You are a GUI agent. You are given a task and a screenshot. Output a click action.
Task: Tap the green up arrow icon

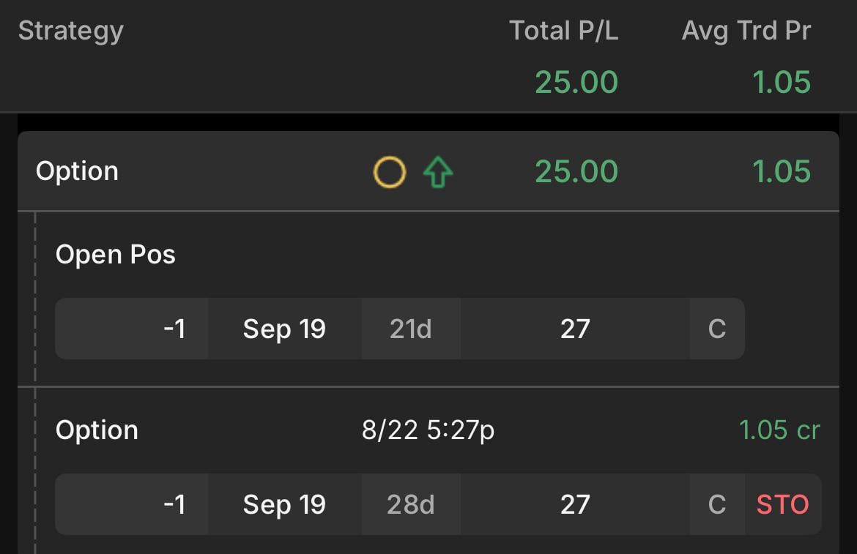[x=438, y=172]
